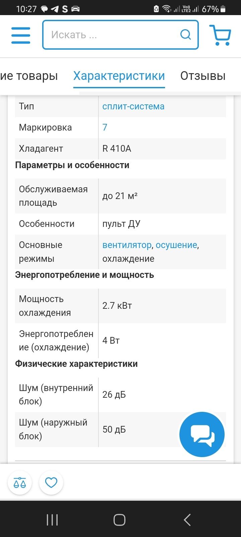Switch to the Отзывы tab
The image size is (241, 537).
point(203,76)
